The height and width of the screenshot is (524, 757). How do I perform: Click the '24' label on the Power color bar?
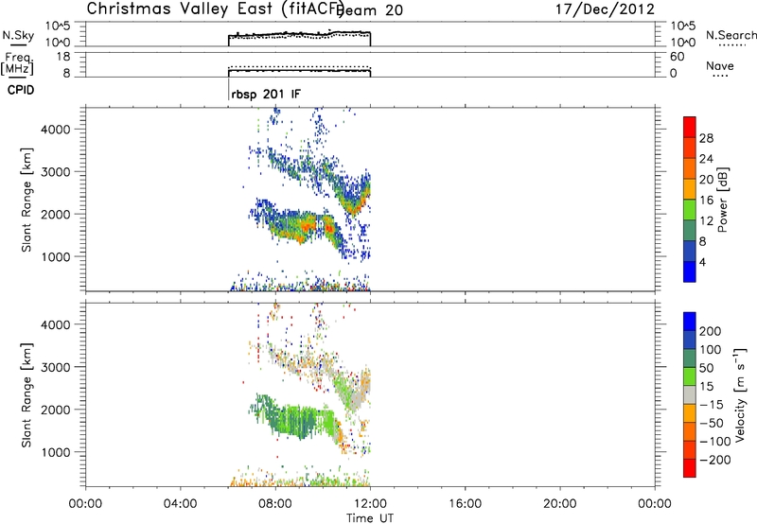[706, 159]
